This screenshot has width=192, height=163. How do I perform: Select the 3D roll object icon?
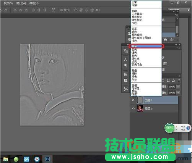pyautogui.click(x=81, y=10)
